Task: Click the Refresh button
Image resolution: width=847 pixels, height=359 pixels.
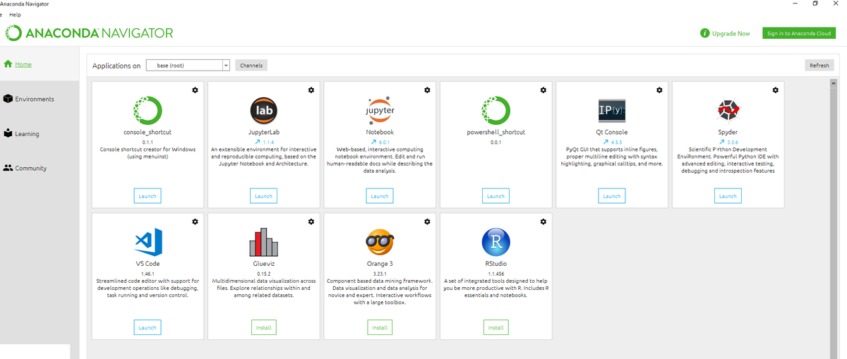Action: tap(819, 66)
